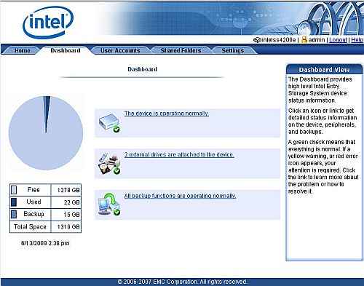Image resolution: width=364 pixels, height=286 pixels.
Task: Open 'All backup functions are operating normally' link
Action: click(x=180, y=196)
